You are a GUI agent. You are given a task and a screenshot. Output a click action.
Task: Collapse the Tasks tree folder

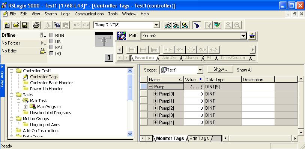[12, 95]
